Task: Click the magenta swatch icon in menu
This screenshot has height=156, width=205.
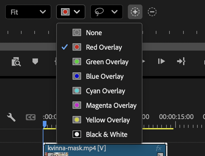Action: pyautogui.click(x=77, y=105)
